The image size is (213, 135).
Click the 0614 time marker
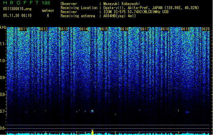(x=84, y=29)
